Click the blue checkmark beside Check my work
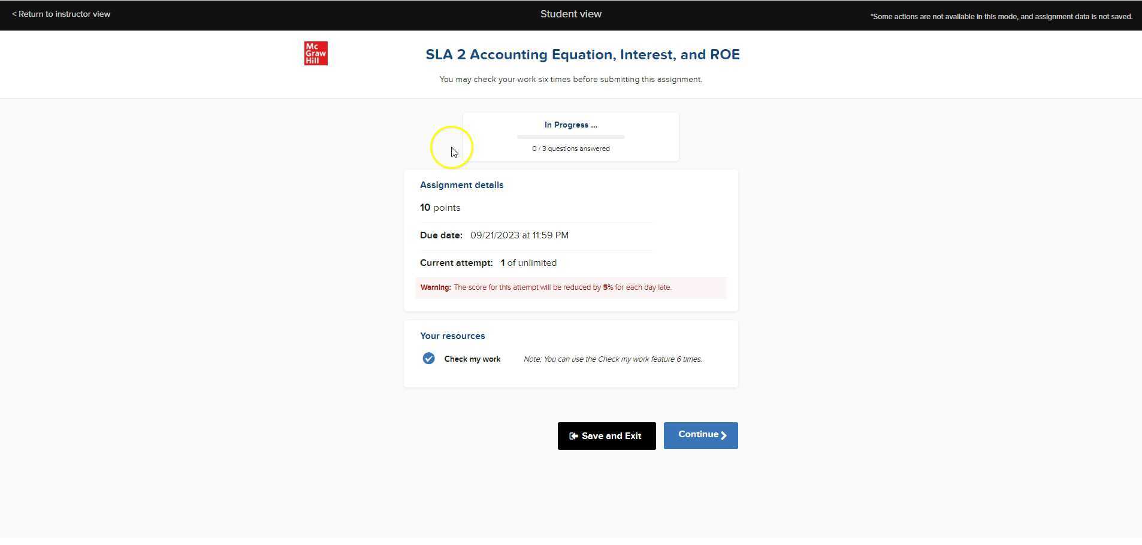The width and height of the screenshot is (1142, 545). (x=428, y=358)
